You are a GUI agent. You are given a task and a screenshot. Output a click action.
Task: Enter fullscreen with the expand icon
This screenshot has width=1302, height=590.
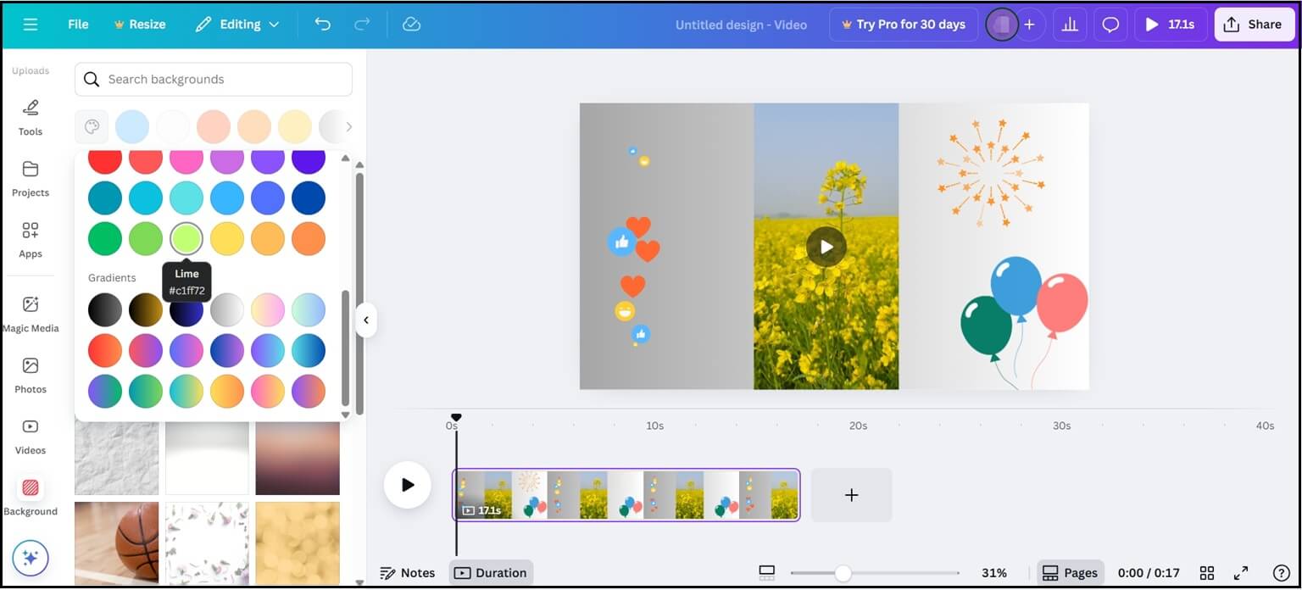[1241, 573]
